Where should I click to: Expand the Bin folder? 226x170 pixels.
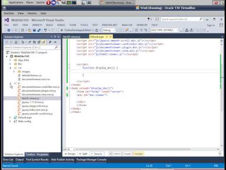click(10, 64)
